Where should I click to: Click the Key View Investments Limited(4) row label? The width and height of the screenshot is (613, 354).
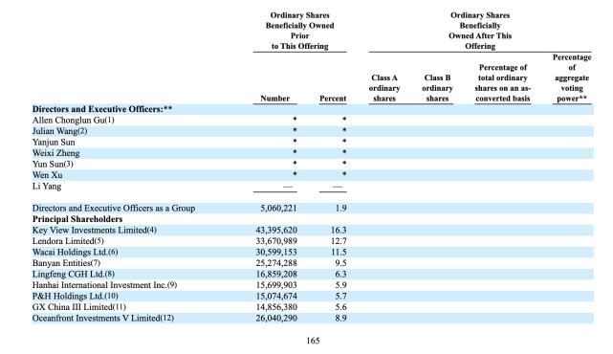pos(95,230)
